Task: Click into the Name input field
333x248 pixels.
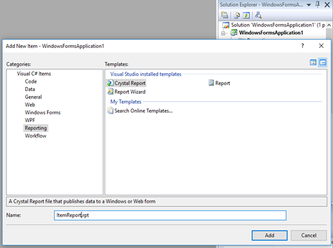Action: [x=170, y=215]
